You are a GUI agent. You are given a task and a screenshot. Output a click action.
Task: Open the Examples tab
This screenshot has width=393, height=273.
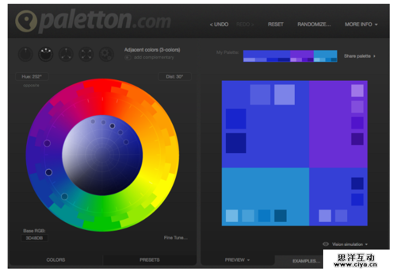(x=306, y=261)
